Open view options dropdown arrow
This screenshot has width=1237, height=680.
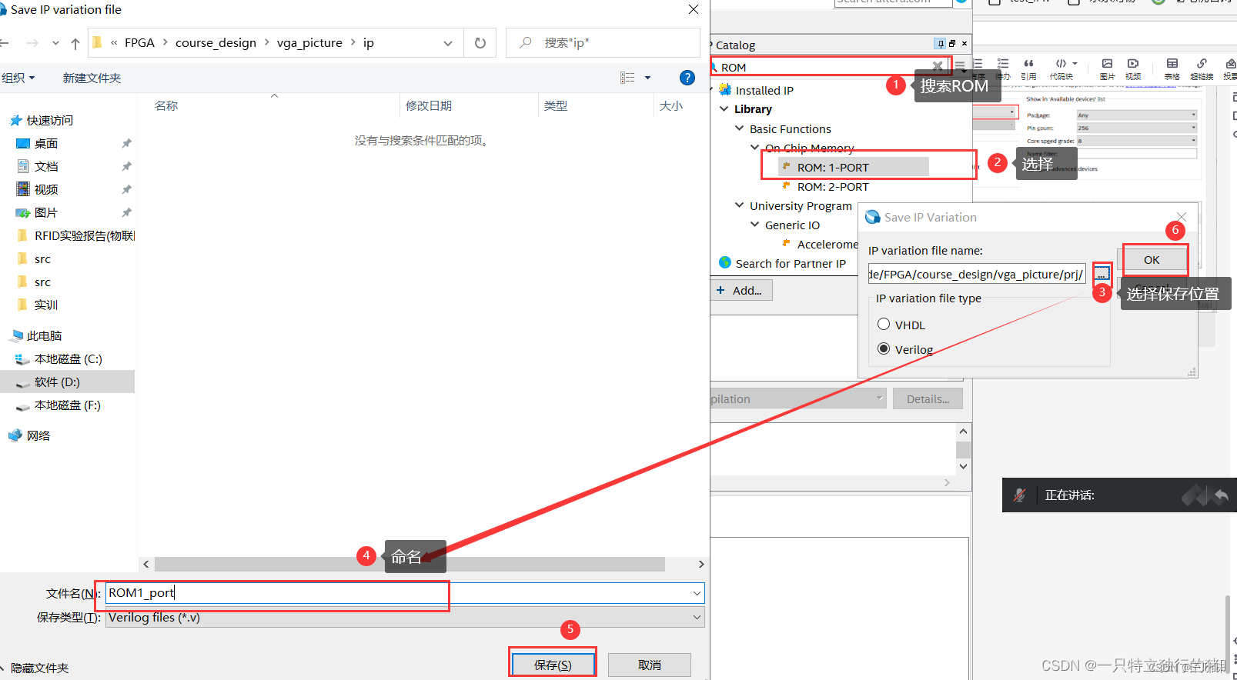click(647, 78)
